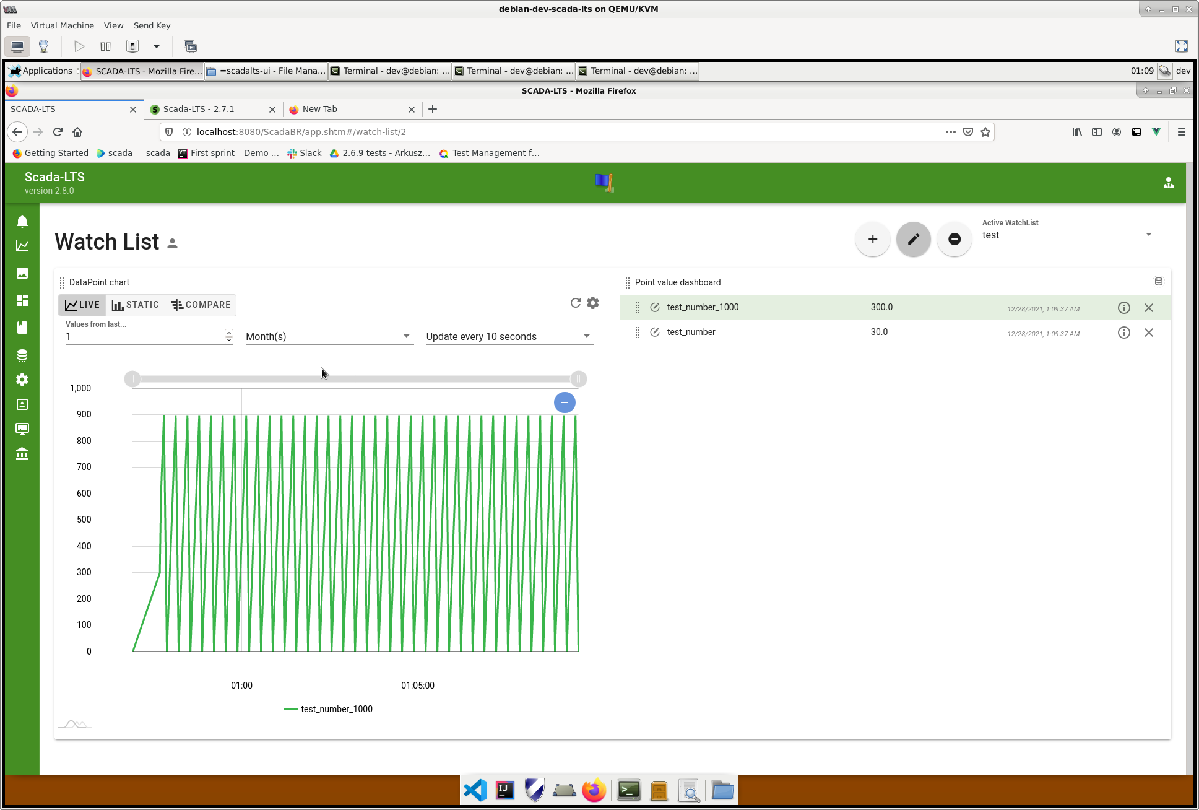1199x810 pixels.
Task: Click the delete watch list minus button
Action: 954,239
